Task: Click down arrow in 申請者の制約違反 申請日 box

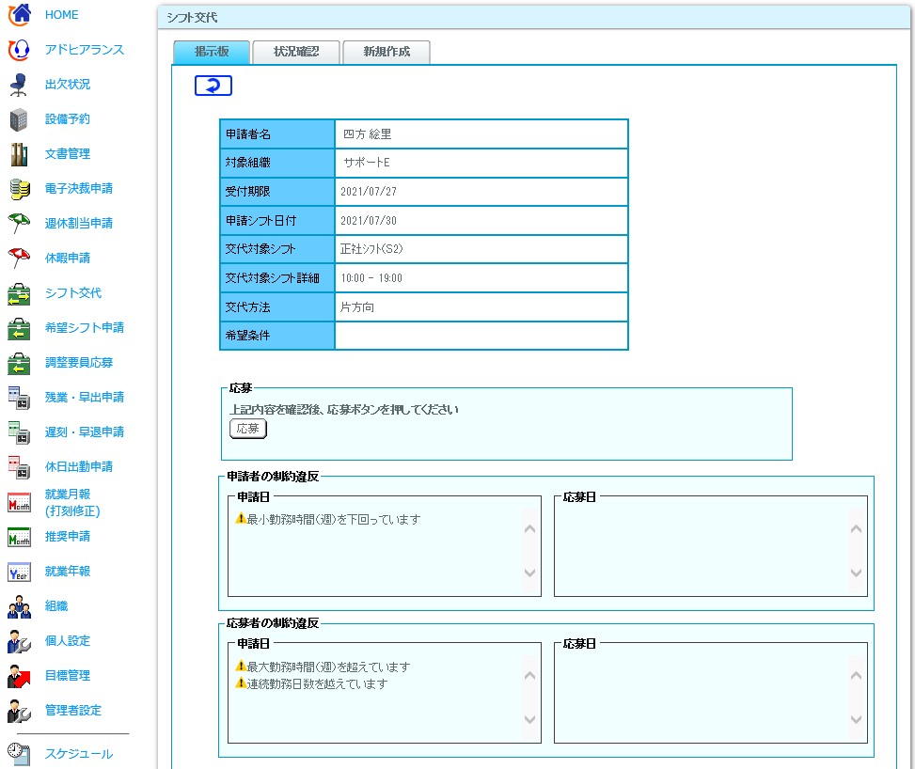Action: (529, 573)
